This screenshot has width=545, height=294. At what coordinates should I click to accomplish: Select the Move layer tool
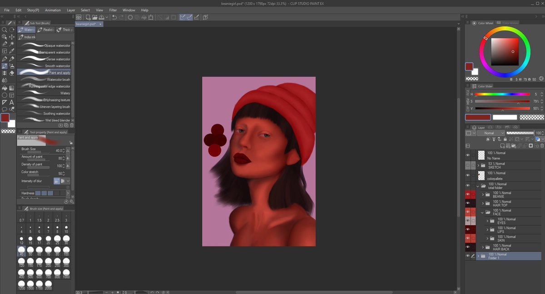[12, 37]
